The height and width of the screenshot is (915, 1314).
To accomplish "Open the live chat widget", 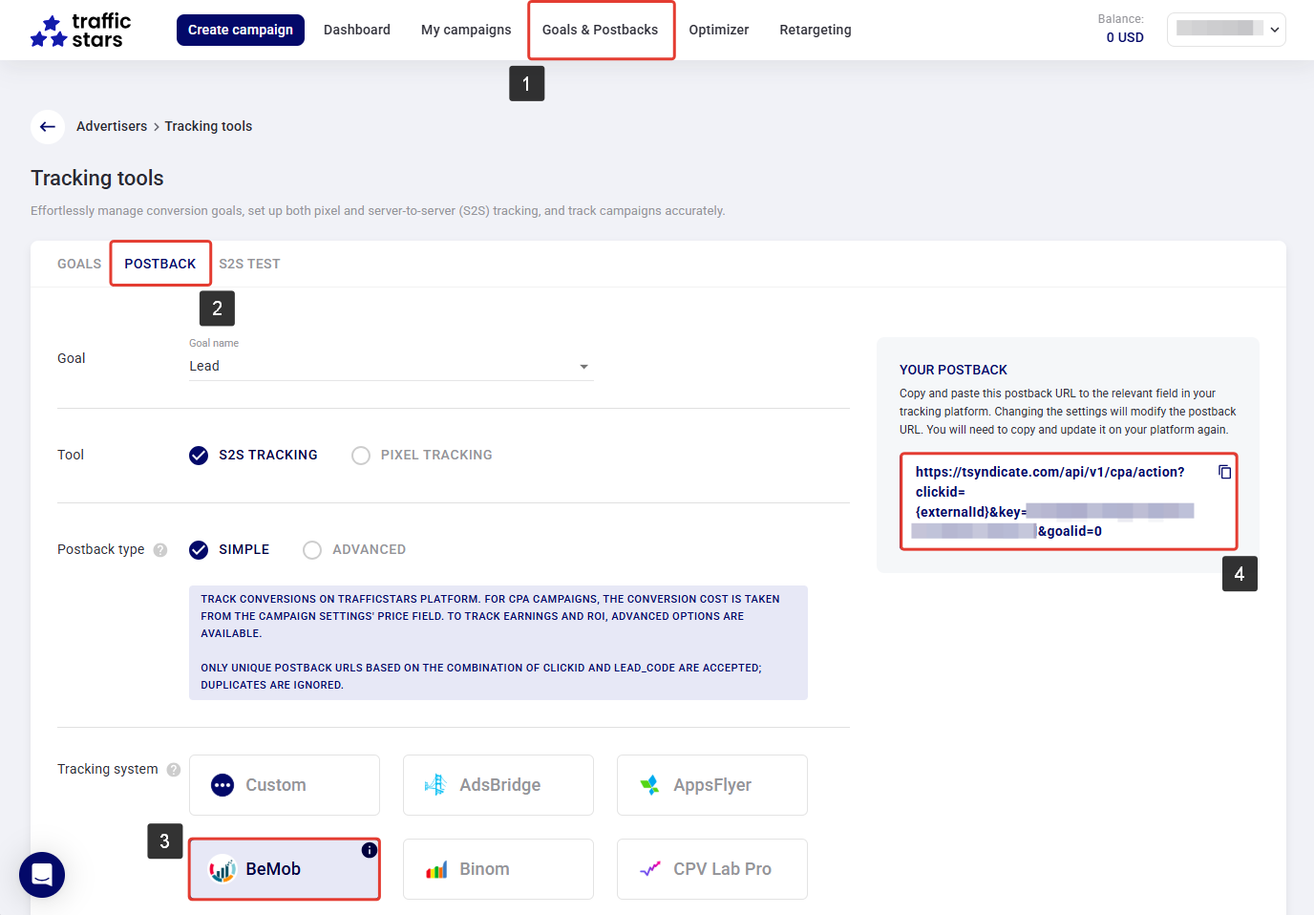I will tap(42, 874).
